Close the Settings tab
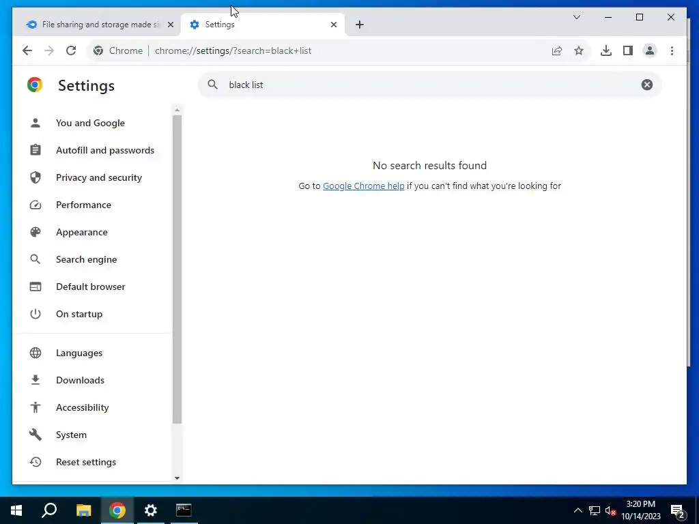 click(x=333, y=25)
